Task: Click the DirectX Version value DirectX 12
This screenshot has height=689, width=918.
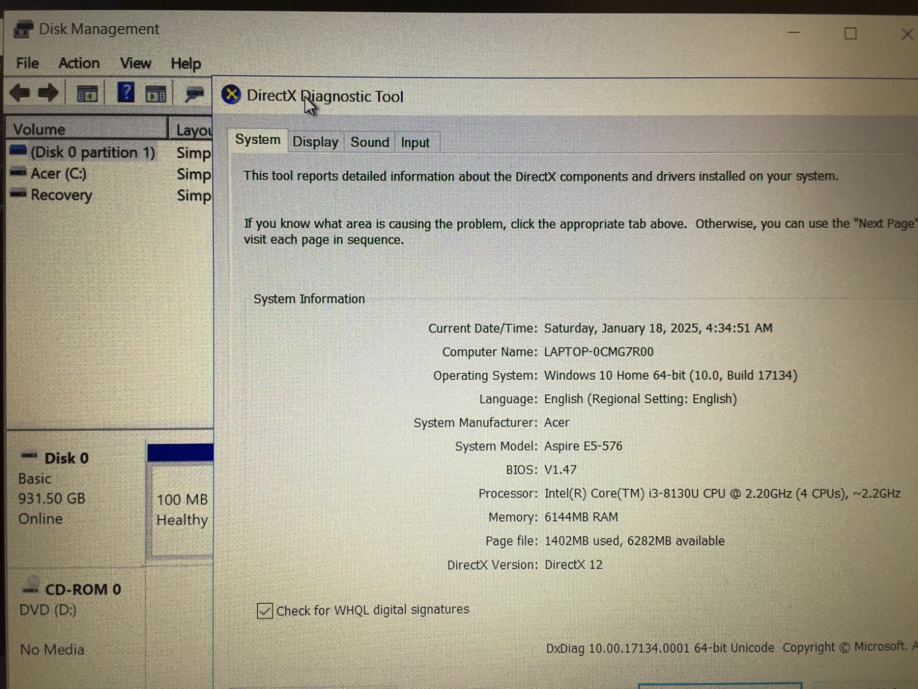Action: [x=573, y=564]
